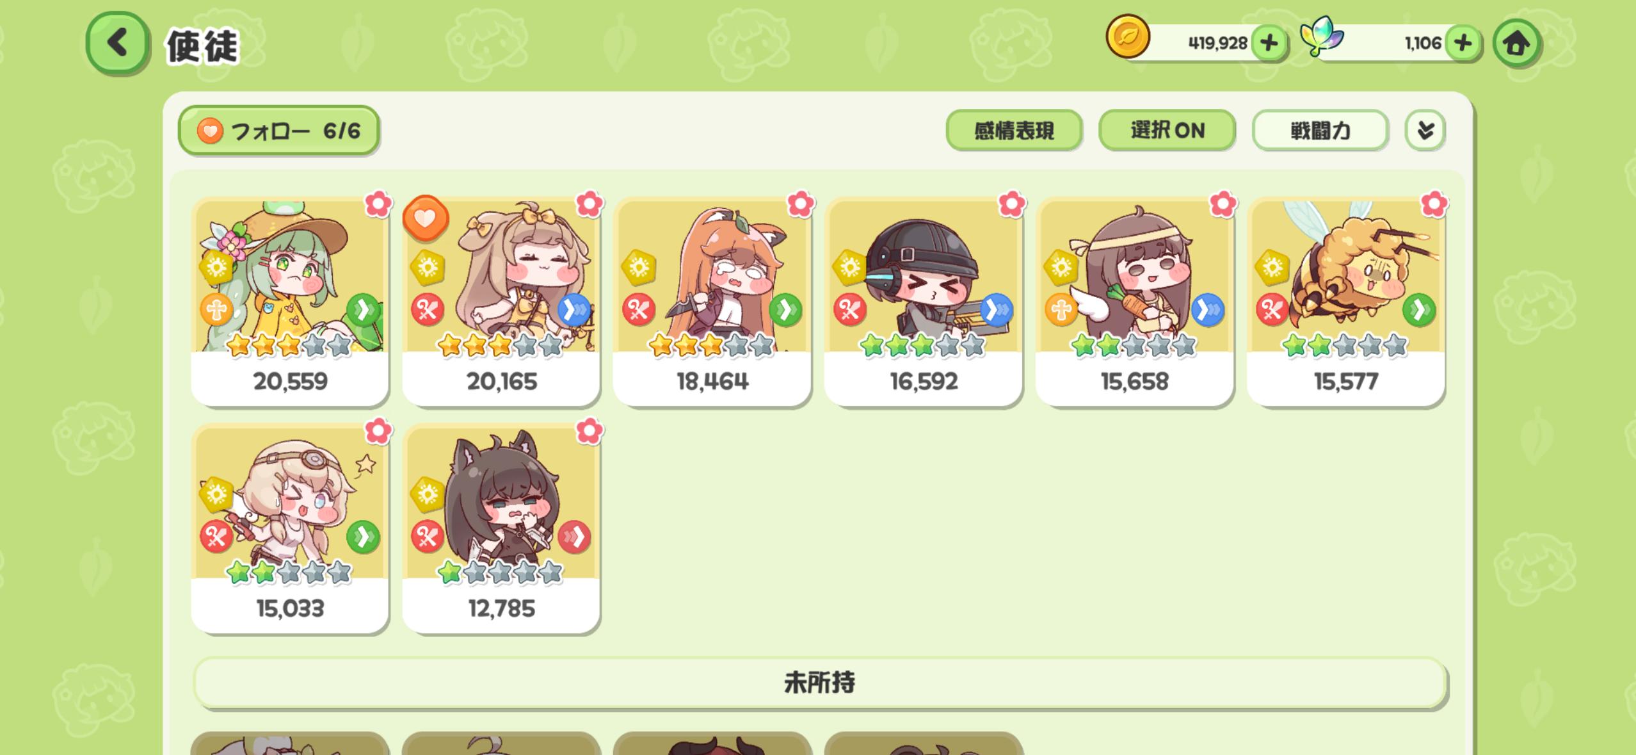Screen dimensions: 1636x755
Task: Choose the carrot girl card with 15,658
Action: coord(1134,301)
